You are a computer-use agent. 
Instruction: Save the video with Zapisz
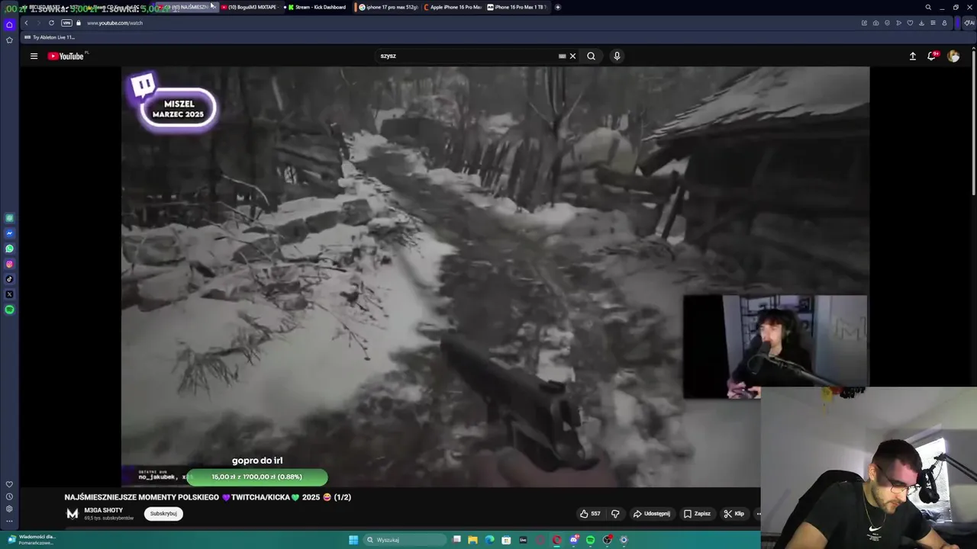[697, 514]
